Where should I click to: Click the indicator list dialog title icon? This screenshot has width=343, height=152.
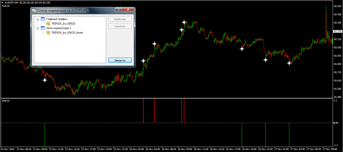(x=34, y=11)
